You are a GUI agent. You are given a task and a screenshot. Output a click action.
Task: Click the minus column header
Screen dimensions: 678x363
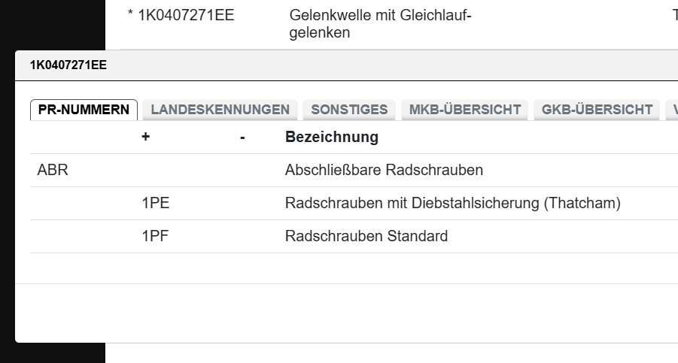242,138
